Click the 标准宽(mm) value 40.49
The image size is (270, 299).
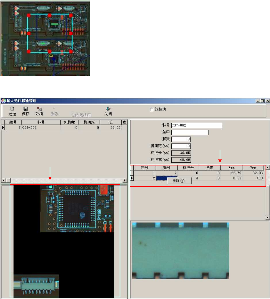point(181,160)
